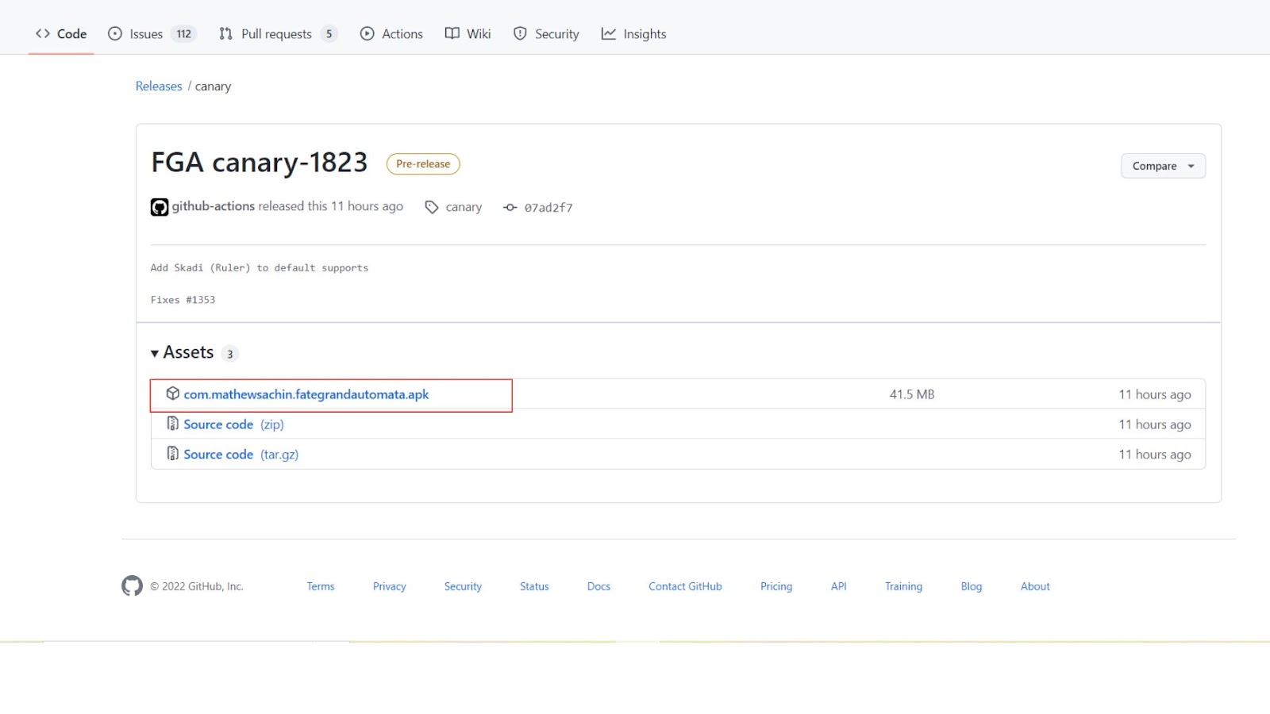
Task: Open the Security footer link
Action: pyautogui.click(x=463, y=586)
